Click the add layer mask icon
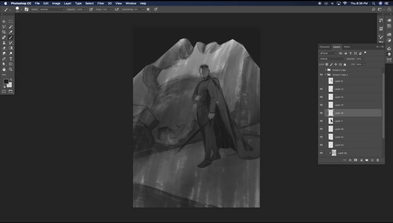Screen dimensions: 393x223 tap(355, 160)
